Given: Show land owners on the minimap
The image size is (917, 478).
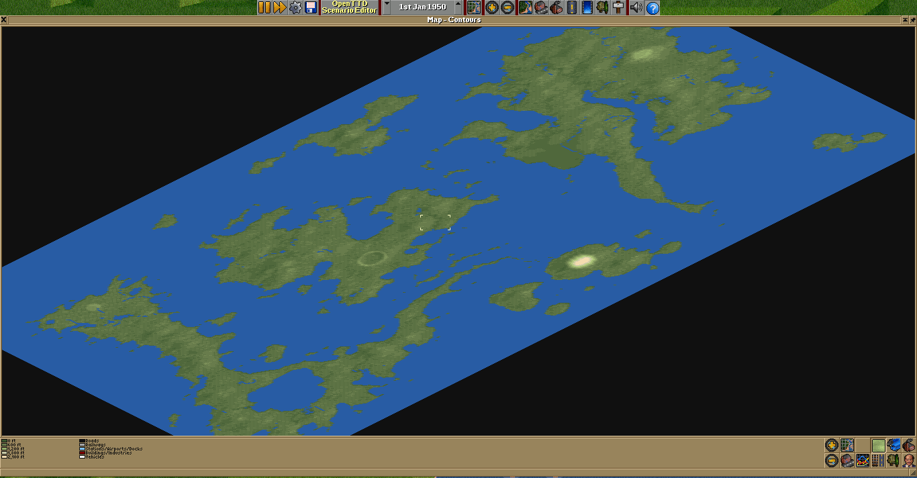Looking at the screenshot, I should [909, 461].
